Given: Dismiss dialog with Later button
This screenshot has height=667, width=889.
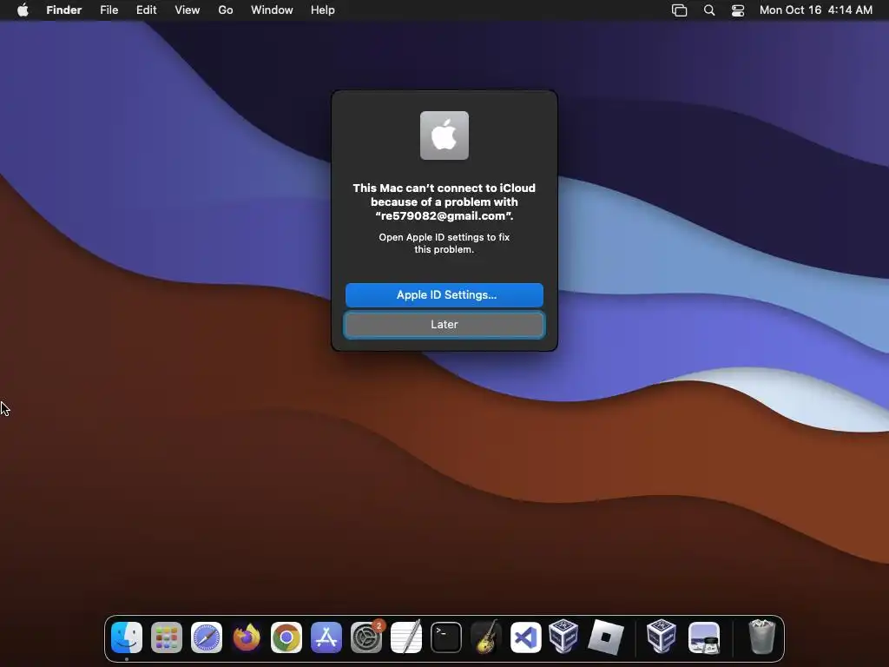Looking at the screenshot, I should 444,325.
